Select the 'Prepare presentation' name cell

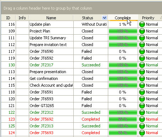pos(51,72)
